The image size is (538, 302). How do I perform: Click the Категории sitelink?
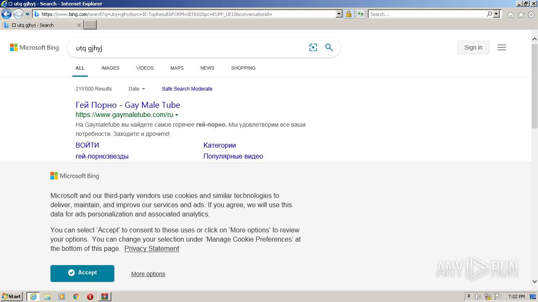tap(219, 145)
